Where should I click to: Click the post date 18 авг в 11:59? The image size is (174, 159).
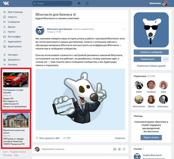[54, 32]
